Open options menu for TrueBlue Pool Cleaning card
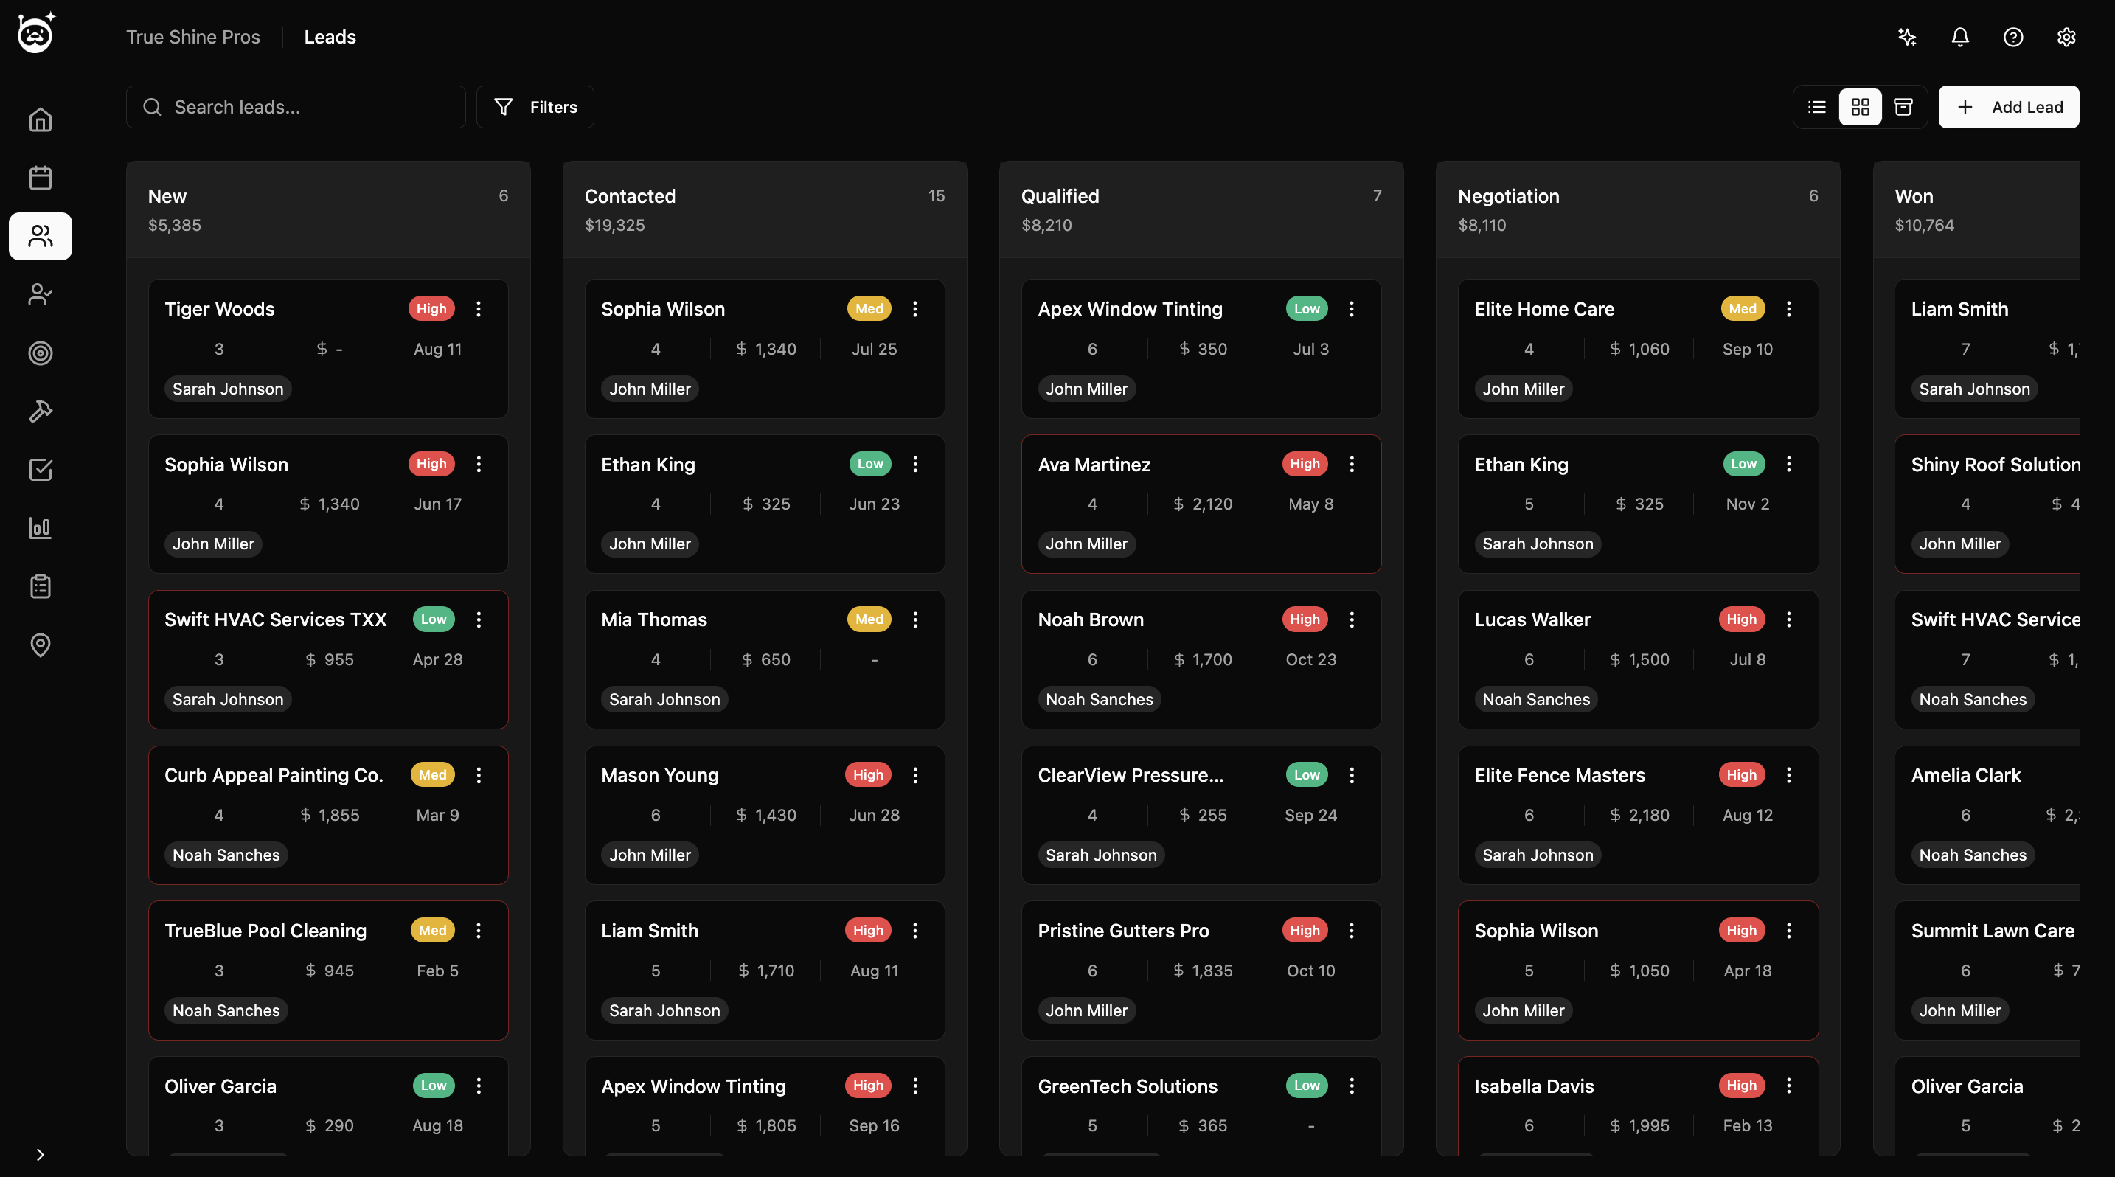This screenshot has height=1177, width=2115. pos(479,931)
